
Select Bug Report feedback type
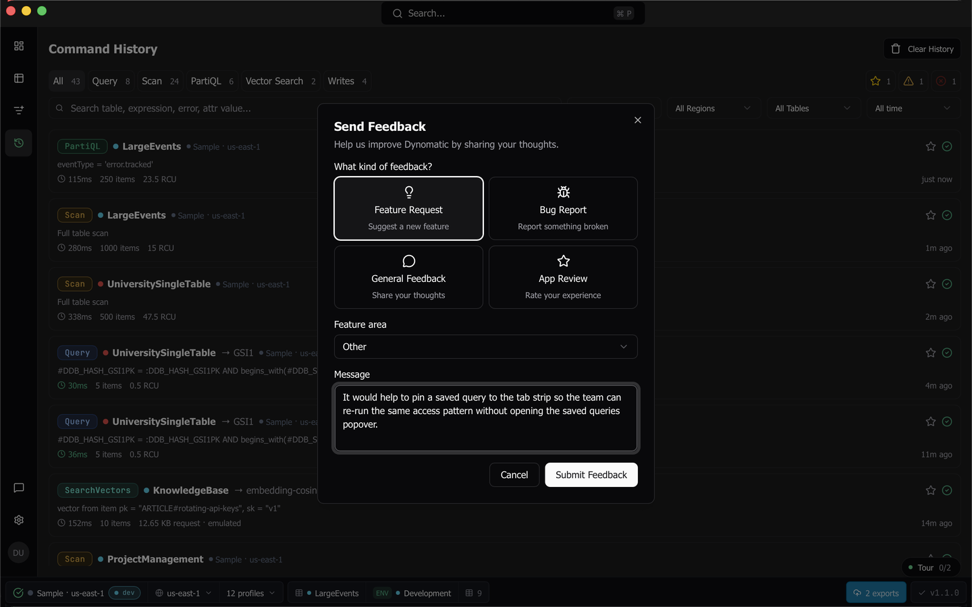563,208
